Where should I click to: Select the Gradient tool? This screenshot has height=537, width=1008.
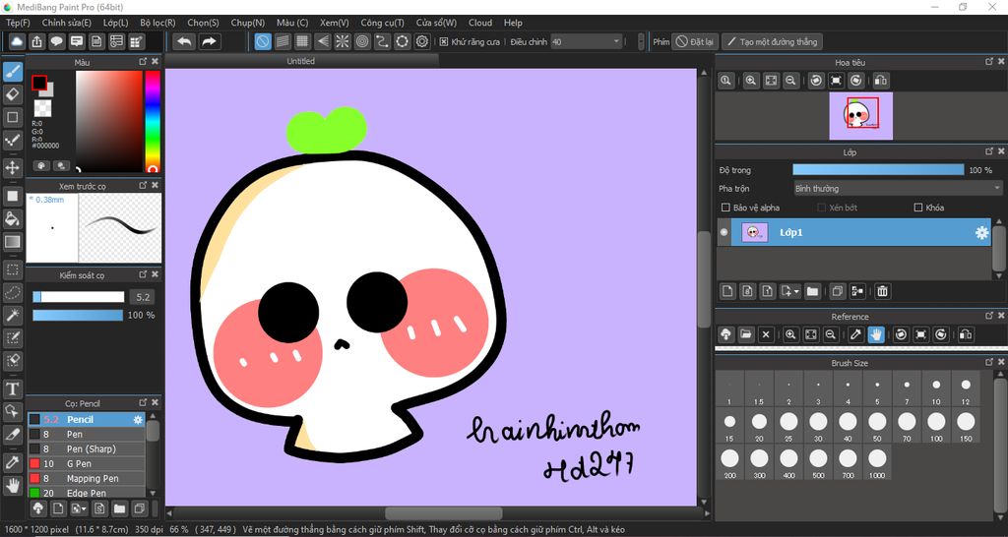[x=13, y=242]
